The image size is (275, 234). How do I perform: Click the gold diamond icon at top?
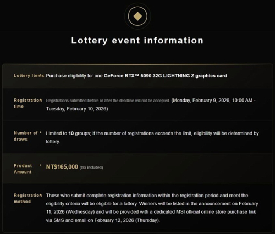pyautogui.click(x=137, y=16)
